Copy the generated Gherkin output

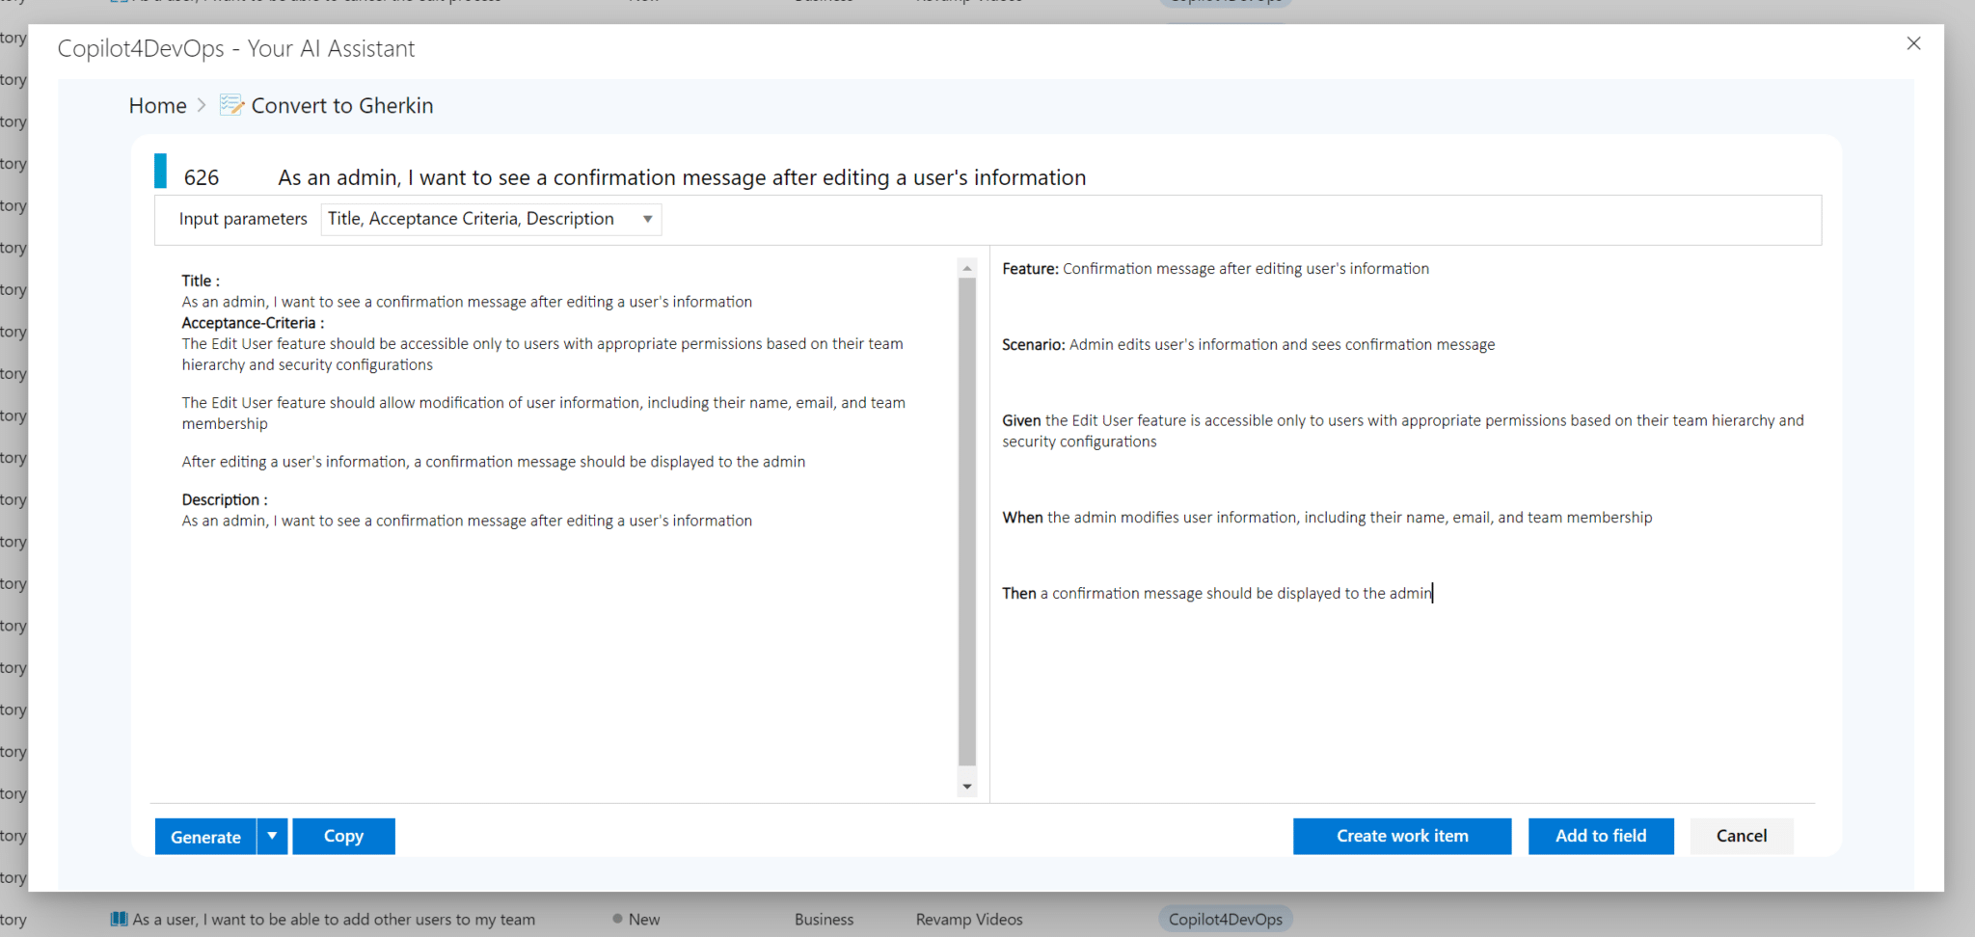[x=343, y=836]
